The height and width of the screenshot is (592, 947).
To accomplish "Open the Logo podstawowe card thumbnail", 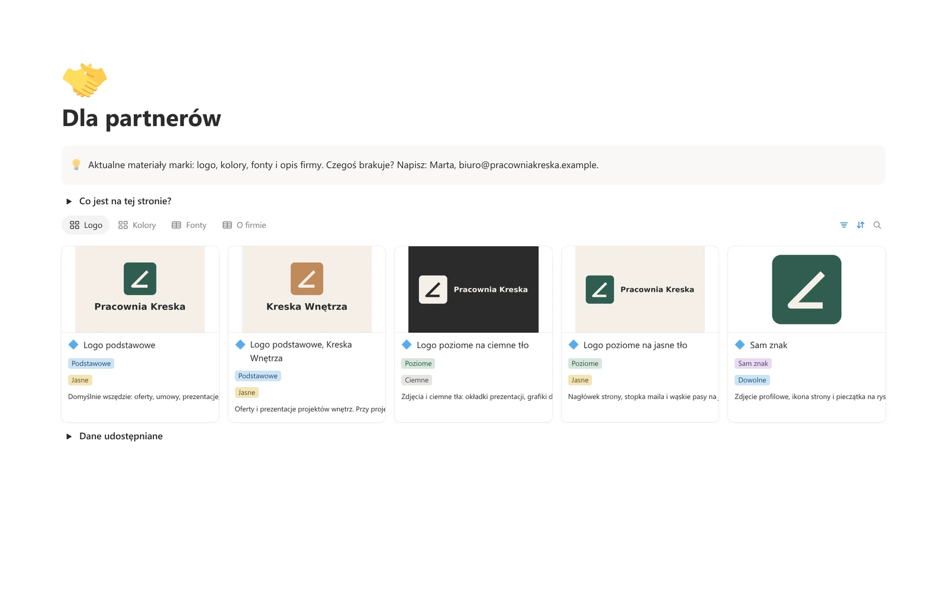I will click(140, 289).
